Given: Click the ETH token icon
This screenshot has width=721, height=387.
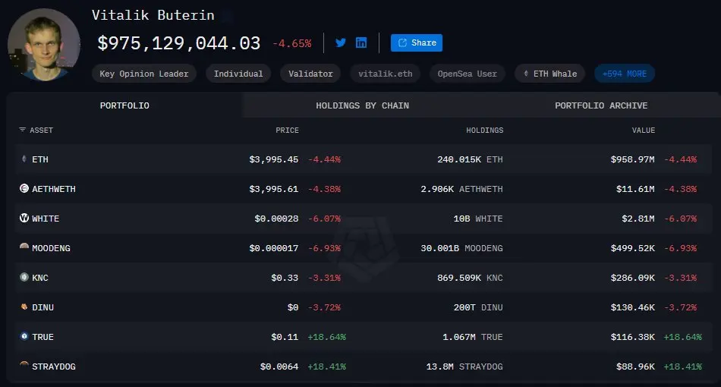Looking at the screenshot, I should pos(24,159).
